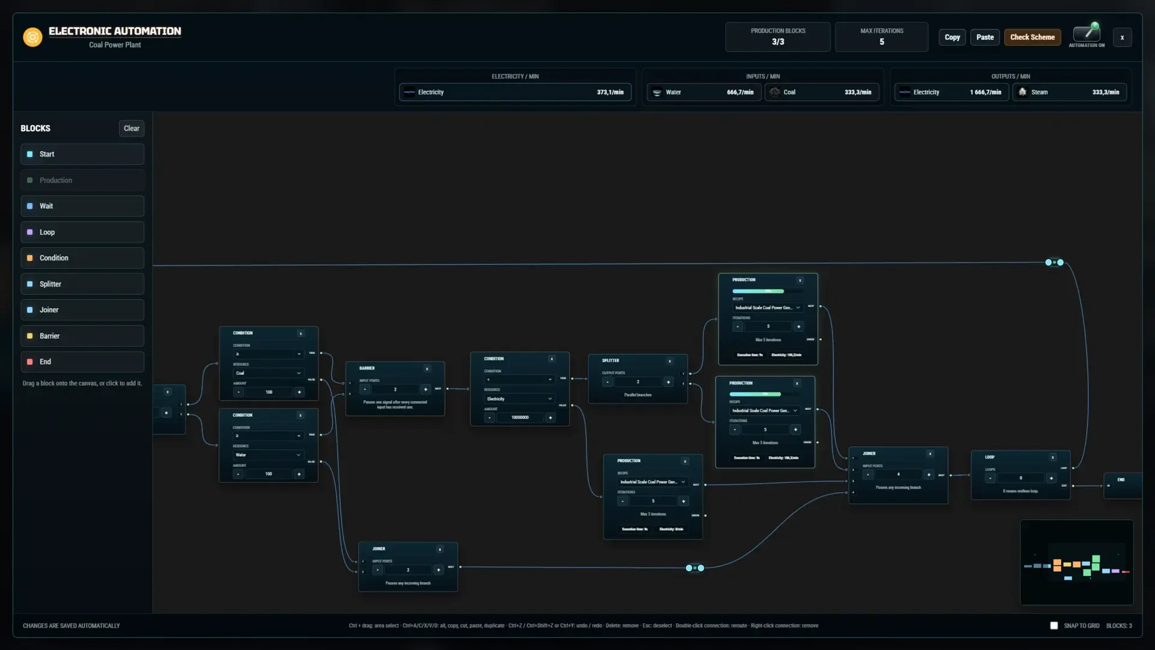The width and height of the screenshot is (1155, 650).
Task: Remove the Barrier block with its x
Action: (x=427, y=369)
